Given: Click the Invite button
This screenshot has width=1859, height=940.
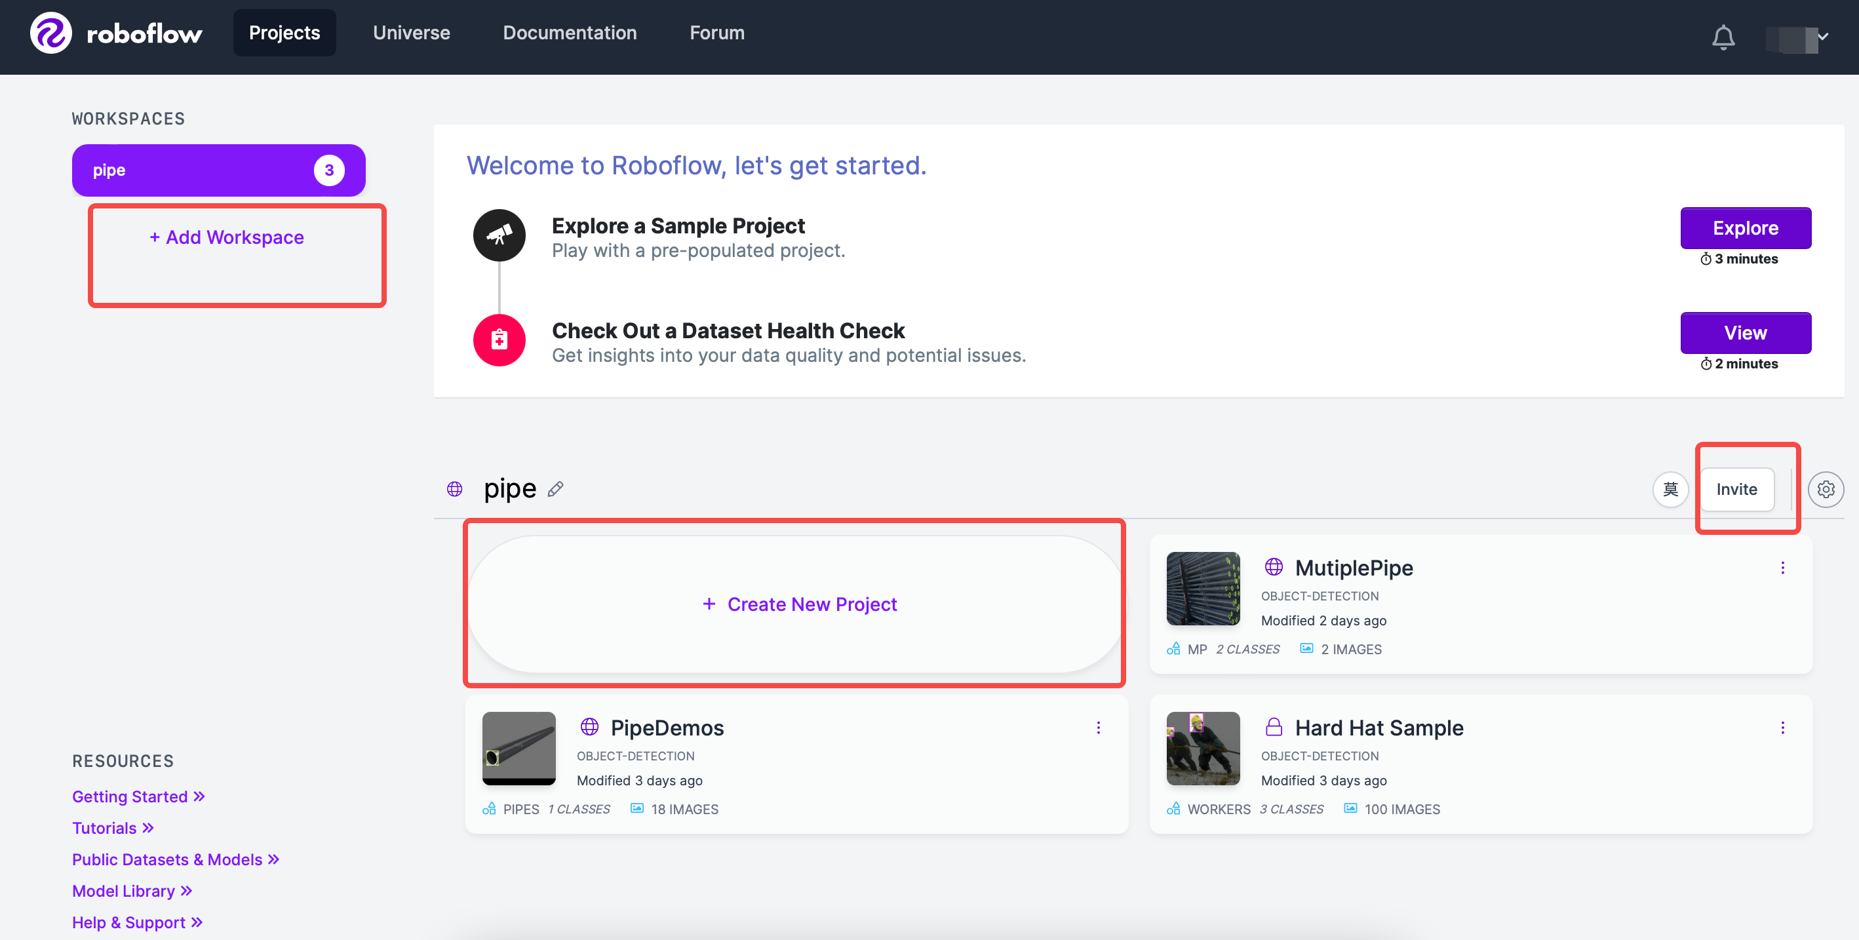Looking at the screenshot, I should tap(1736, 489).
